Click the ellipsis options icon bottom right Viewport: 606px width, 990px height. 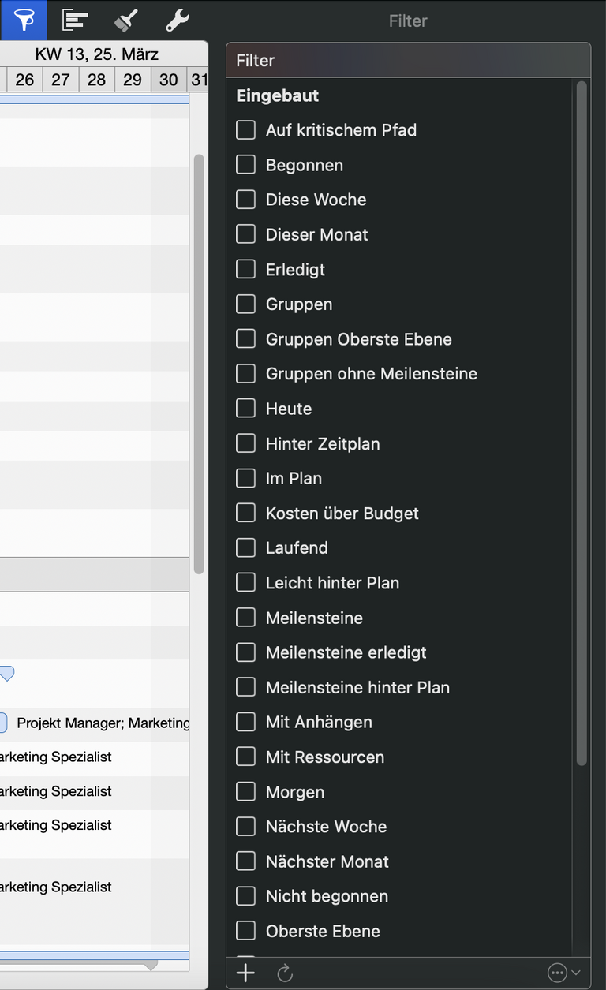point(557,973)
